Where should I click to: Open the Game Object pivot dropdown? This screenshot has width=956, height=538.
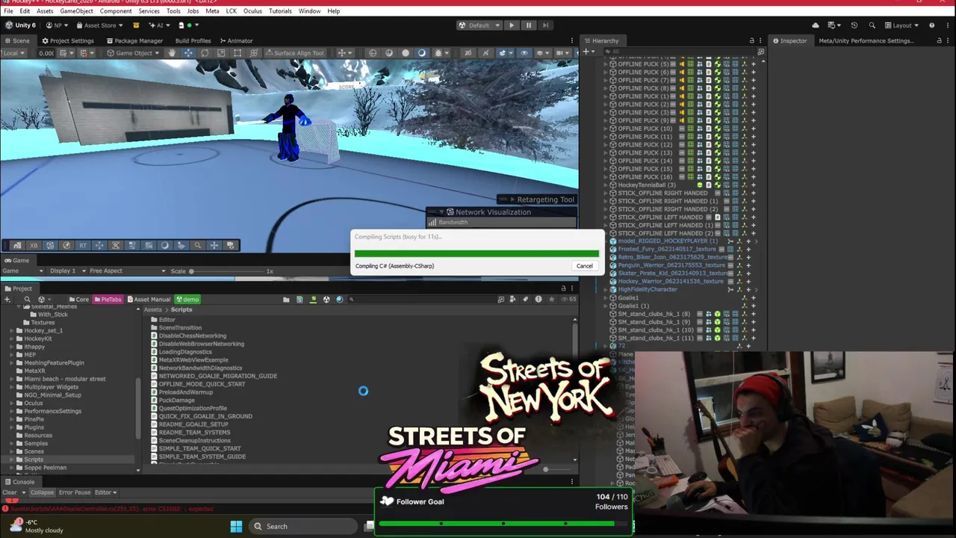coord(131,53)
